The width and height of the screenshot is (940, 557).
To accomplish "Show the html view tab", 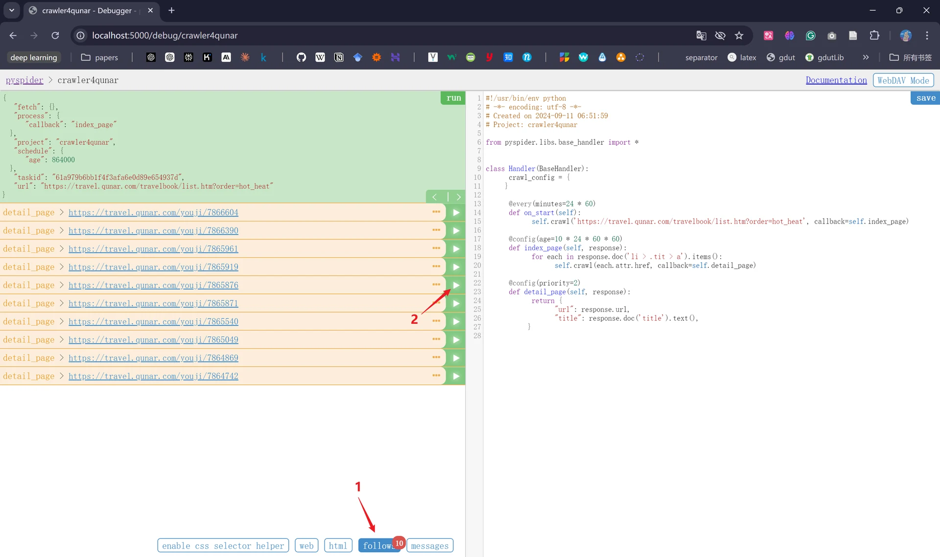I will click(x=338, y=545).
